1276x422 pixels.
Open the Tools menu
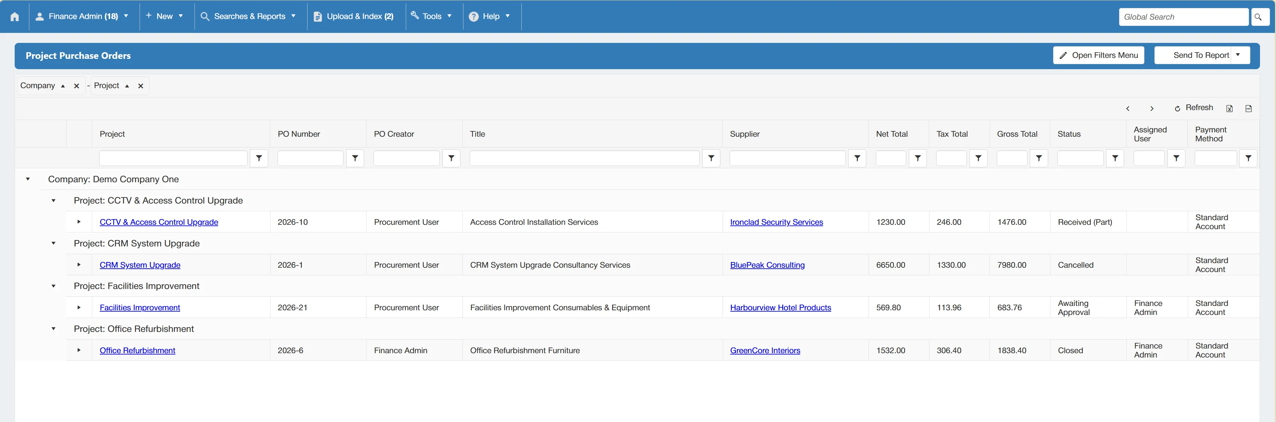431,16
